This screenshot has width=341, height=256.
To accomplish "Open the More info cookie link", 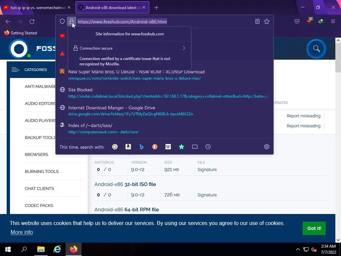I will (x=22, y=232).
